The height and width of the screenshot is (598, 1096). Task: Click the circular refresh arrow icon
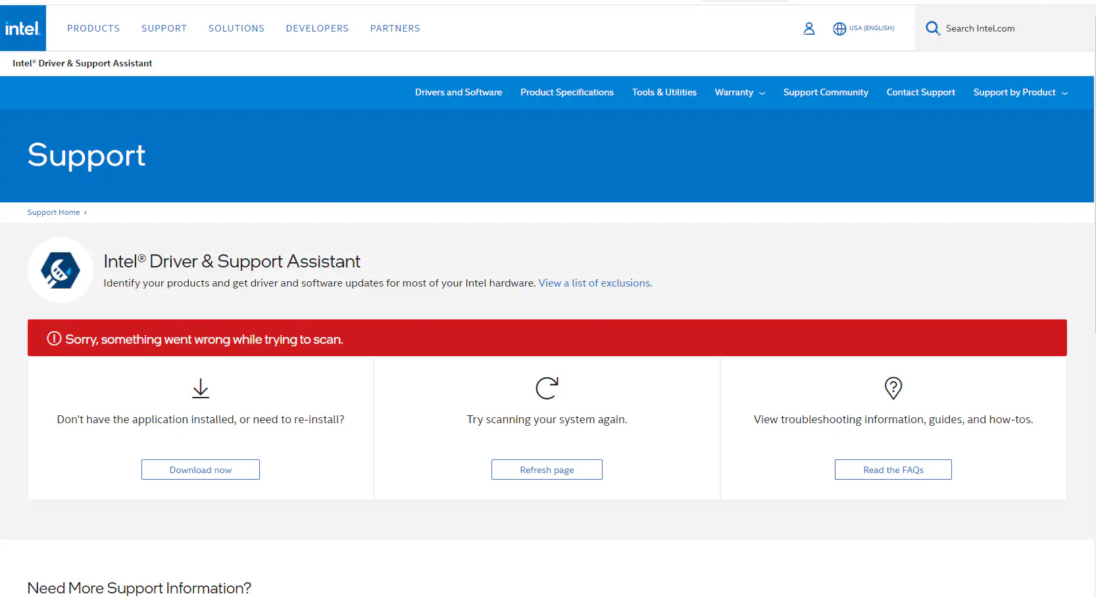pos(547,388)
